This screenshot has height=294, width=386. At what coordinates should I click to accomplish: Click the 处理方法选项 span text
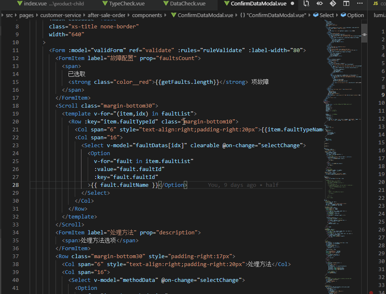[x=99, y=240]
